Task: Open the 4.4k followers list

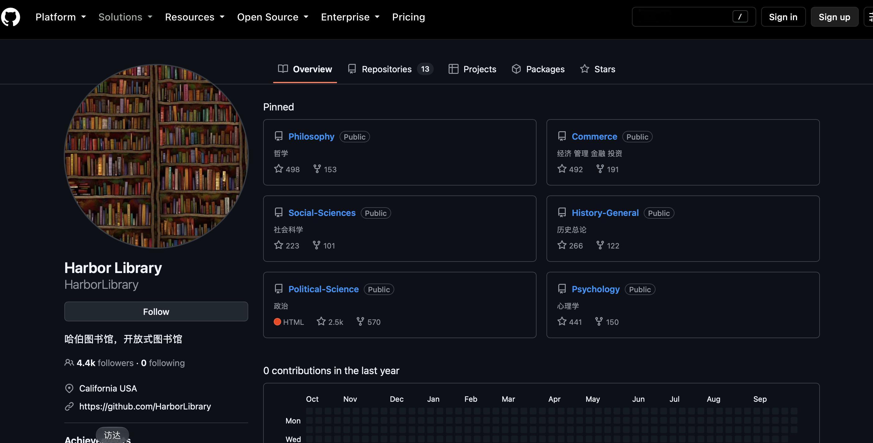Action: click(105, 363)
